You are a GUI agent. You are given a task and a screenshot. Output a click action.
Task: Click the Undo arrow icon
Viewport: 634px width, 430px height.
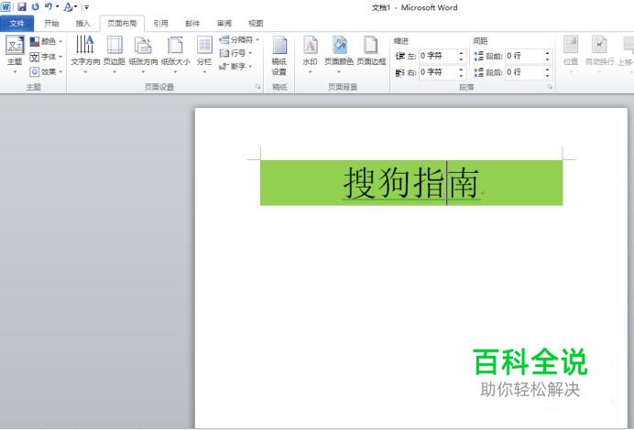[x=49, y=6]
